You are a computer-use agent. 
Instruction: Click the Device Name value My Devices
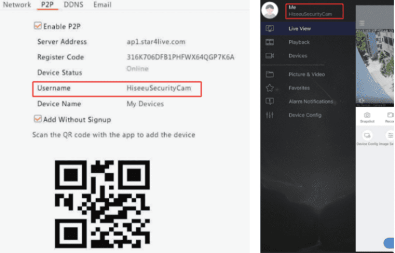click(x=145, y=104)
